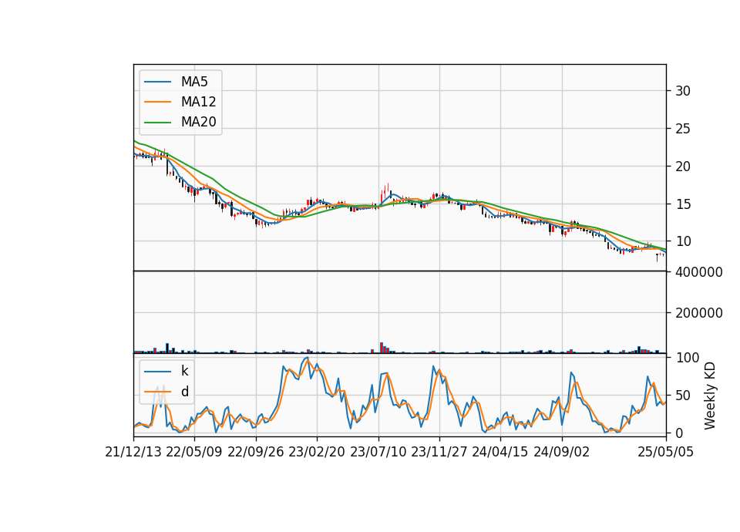This screenshot has height=532, width=740.
Task: Click the KD axis value 100
Action: pos(687,358)
